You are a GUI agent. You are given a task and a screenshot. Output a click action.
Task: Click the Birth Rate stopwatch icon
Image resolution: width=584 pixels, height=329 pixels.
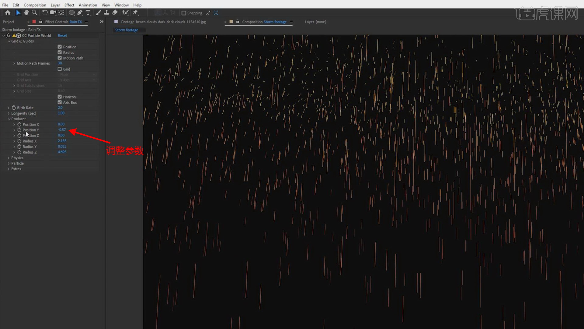[x=14, y=108]
